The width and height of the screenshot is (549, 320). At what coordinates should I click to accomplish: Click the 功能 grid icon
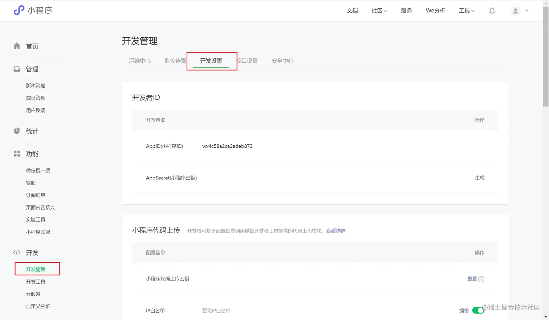(x=17, y=154)
